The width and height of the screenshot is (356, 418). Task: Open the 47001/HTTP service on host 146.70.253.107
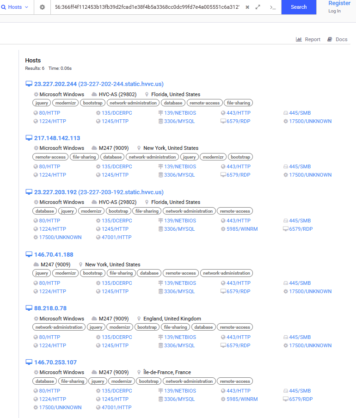click(x=116, y=407)
